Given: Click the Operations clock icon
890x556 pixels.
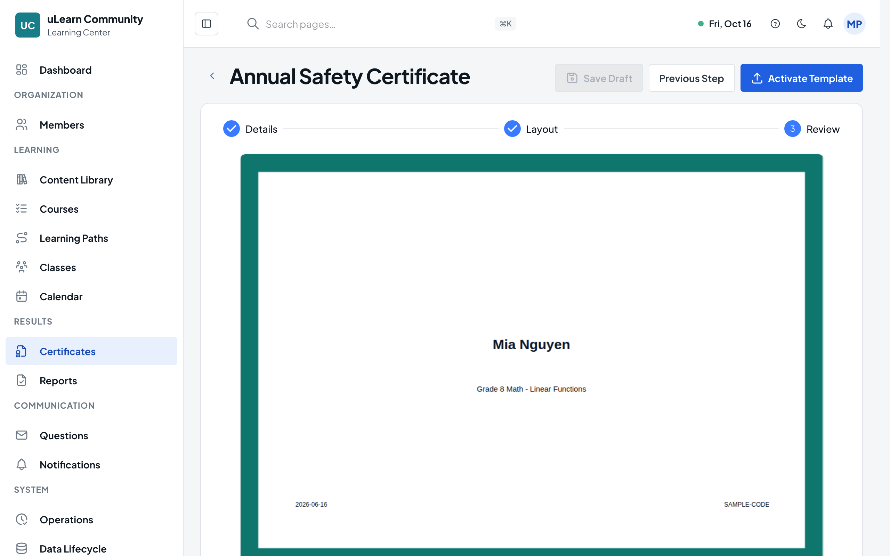Looking at the screenshot, I should click(x=21, y=519).
